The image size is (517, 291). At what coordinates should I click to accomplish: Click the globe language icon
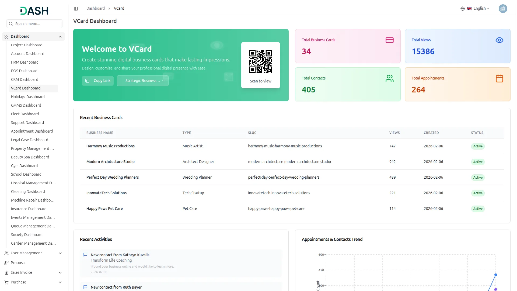click(x=462, y=9)
